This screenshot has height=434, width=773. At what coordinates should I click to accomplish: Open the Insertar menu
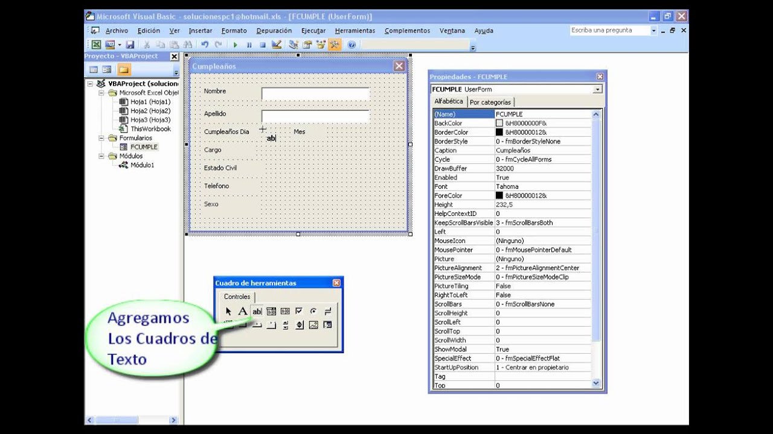[x=200, y=31]
